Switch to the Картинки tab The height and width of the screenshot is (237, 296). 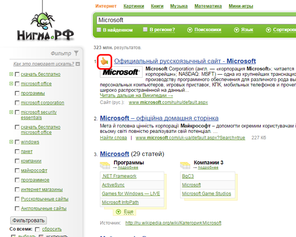click(x=134, y=6)
